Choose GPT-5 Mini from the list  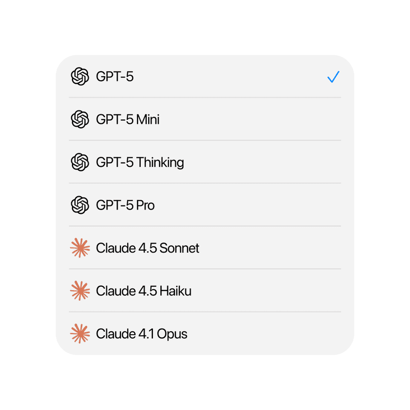(x=128, y=119)
